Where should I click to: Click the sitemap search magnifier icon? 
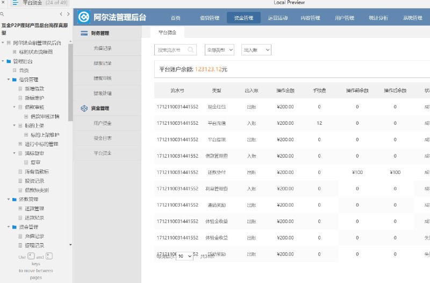pyautogui.click(x=2, y=14)
